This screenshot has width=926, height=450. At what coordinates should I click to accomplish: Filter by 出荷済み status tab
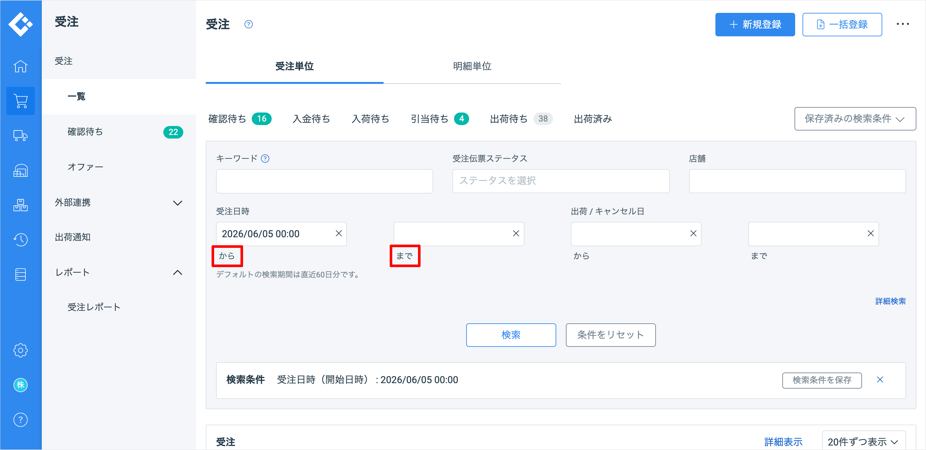[x=593, y=119]
